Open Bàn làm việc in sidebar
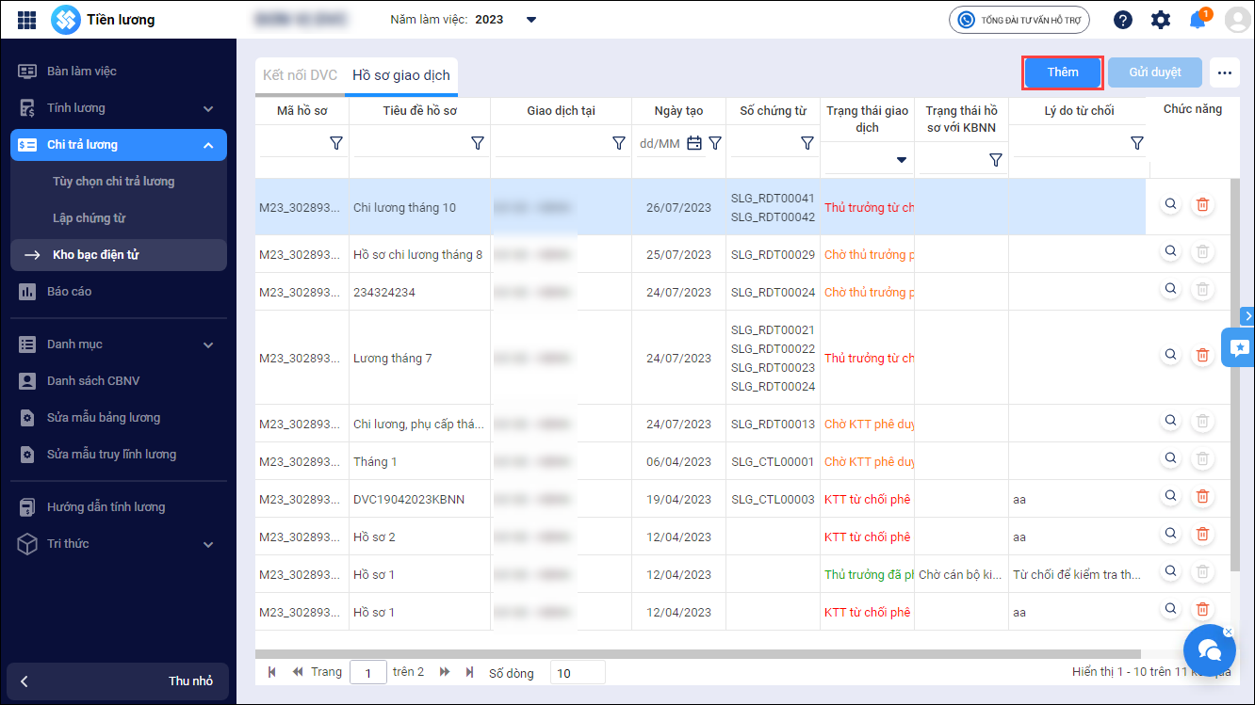This screenshot has height=705, width=1255. [x=118, y=72]
